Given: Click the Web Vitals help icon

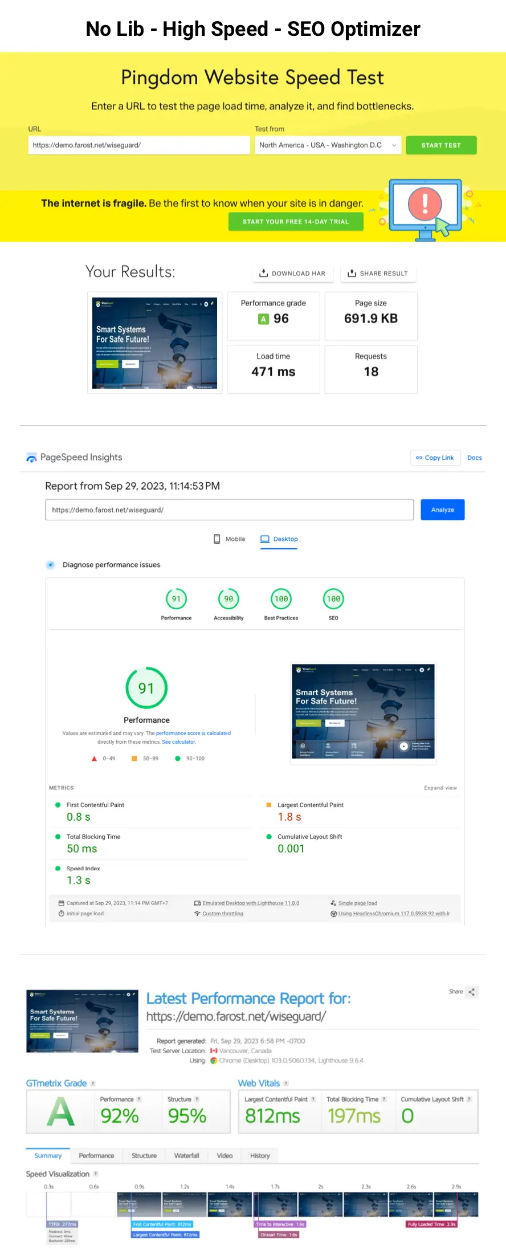Looking at the screenshot, I should point(286,1083).
